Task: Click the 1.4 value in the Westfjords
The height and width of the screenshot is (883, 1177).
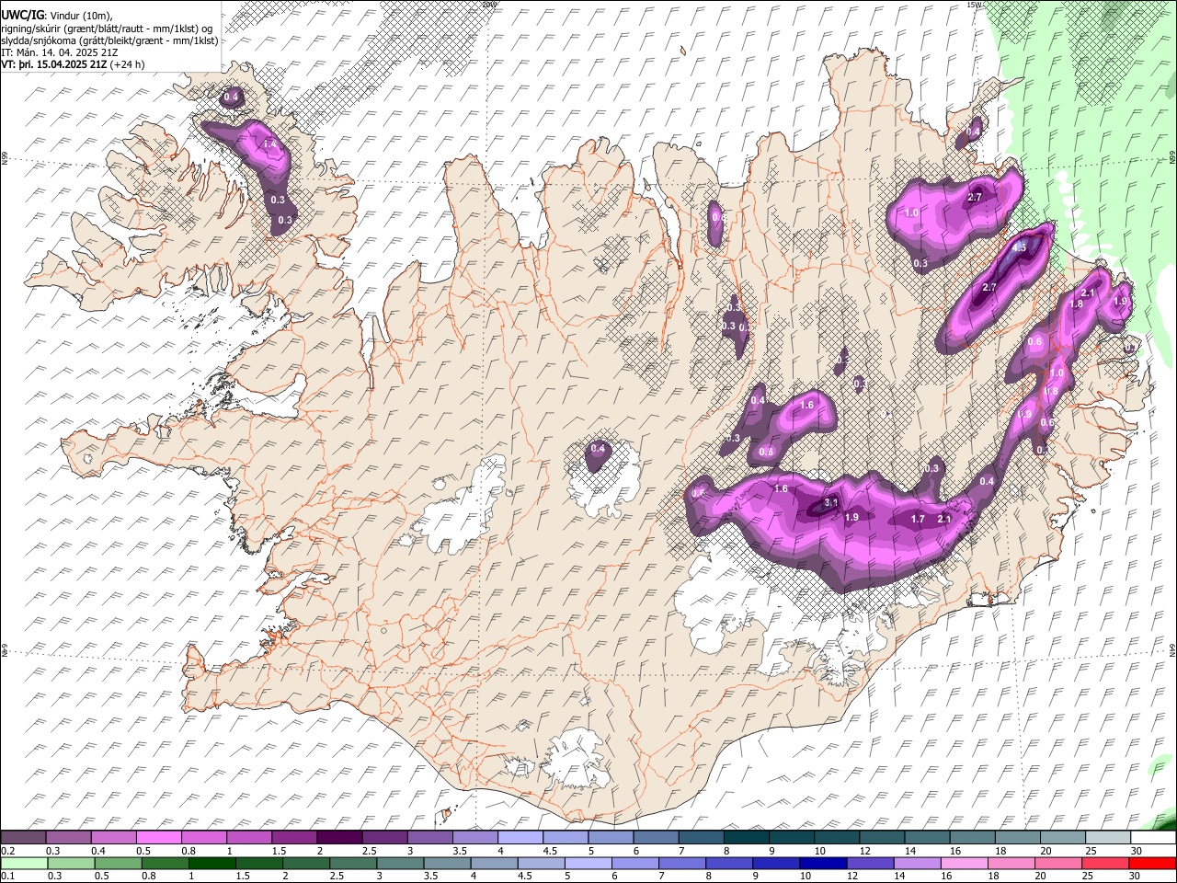Action: [270, 144]
